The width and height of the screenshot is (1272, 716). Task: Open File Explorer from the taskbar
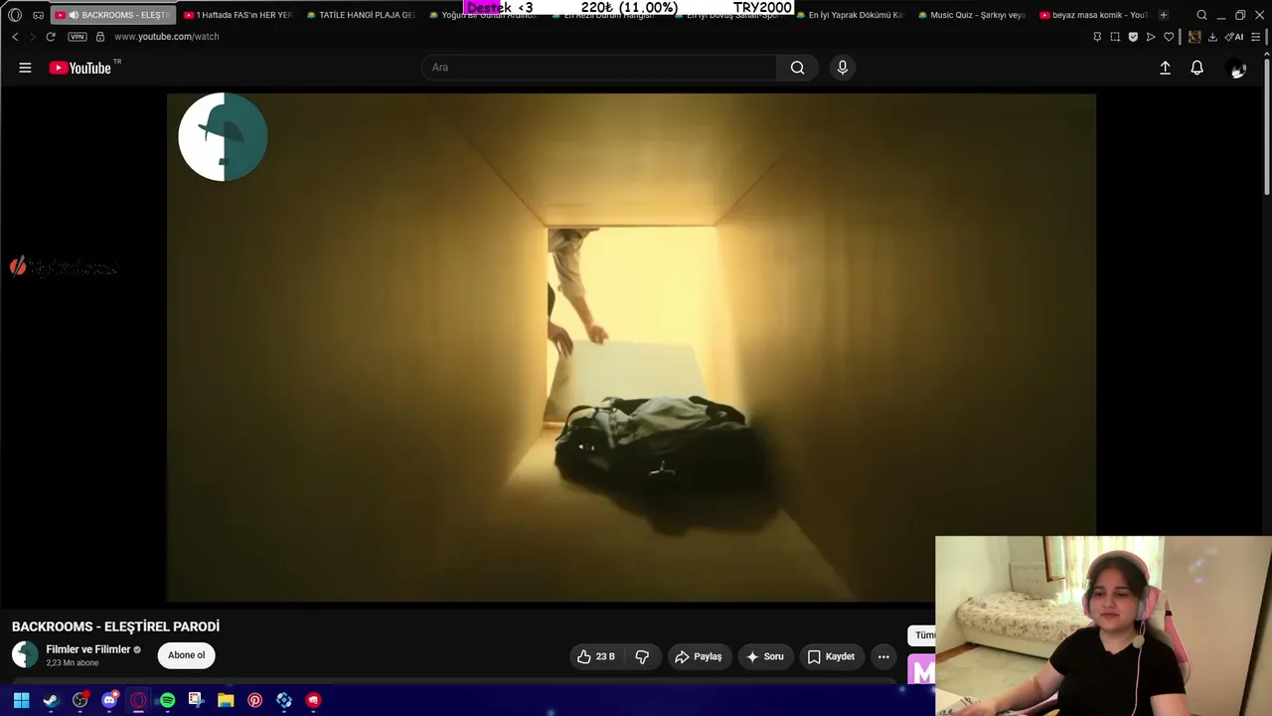(226, 700)
